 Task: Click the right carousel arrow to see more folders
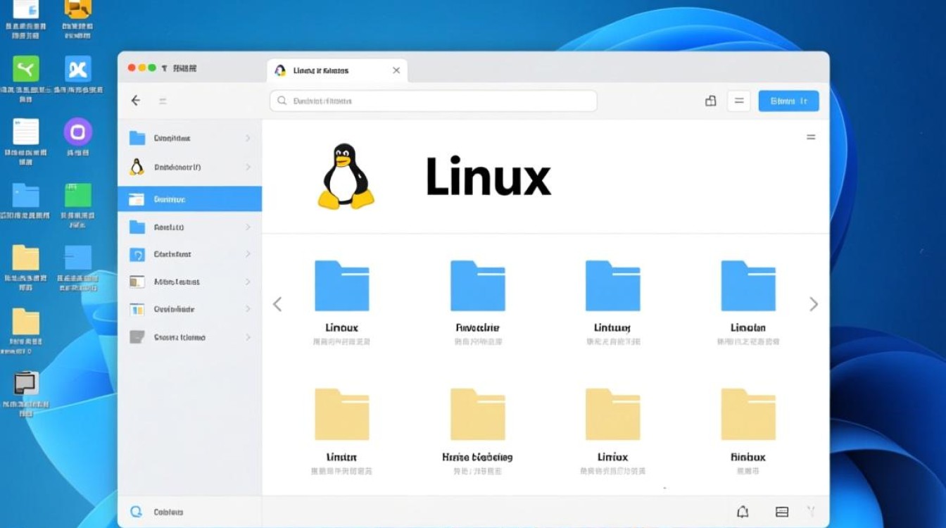[x=814, y=303]
